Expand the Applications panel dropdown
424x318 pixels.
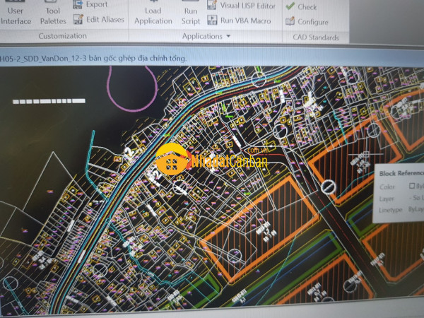(206, 36)
